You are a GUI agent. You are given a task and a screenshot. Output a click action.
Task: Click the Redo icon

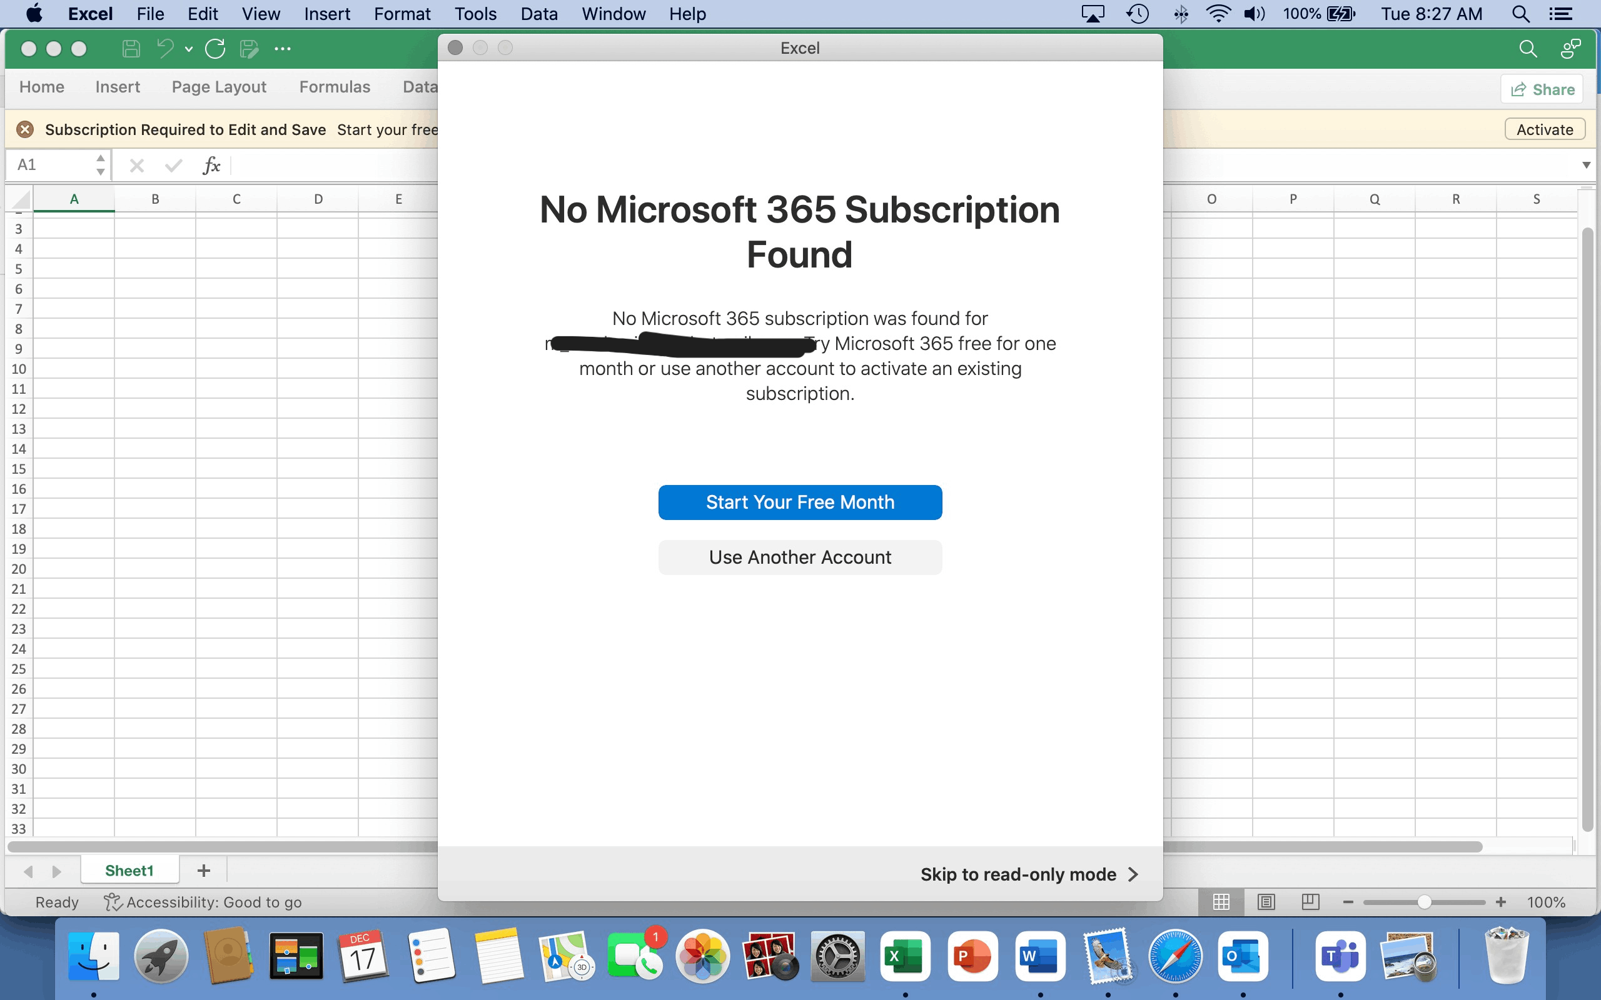215,48
